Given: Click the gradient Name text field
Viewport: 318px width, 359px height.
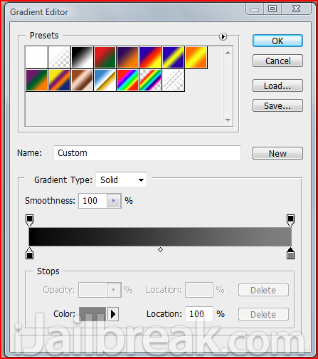Looking at the screenshot, I should click(147, 153).
